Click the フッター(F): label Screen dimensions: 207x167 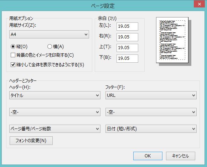coord(115,87)
